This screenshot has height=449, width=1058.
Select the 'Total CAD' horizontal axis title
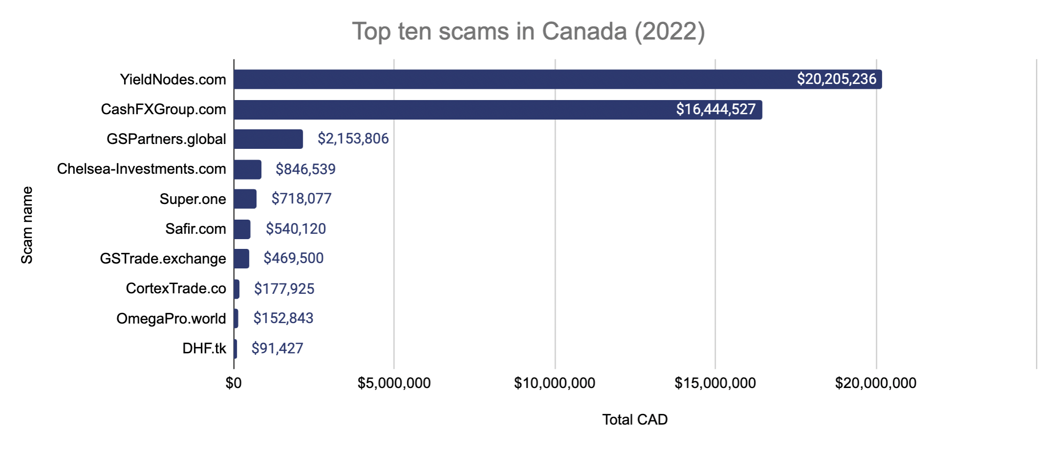coord(635,420)
